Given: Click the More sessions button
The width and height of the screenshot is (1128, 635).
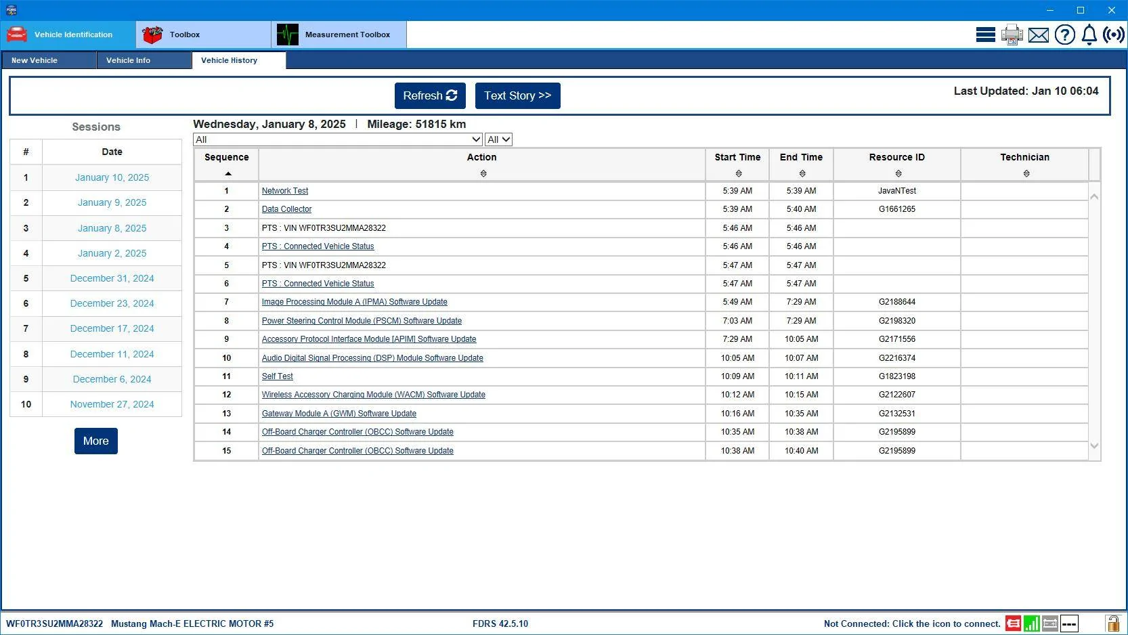Looking at the screenshot, I should [96, 441].
